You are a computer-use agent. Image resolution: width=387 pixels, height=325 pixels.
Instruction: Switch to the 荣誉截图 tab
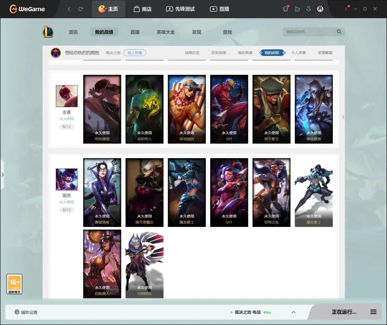325,53
